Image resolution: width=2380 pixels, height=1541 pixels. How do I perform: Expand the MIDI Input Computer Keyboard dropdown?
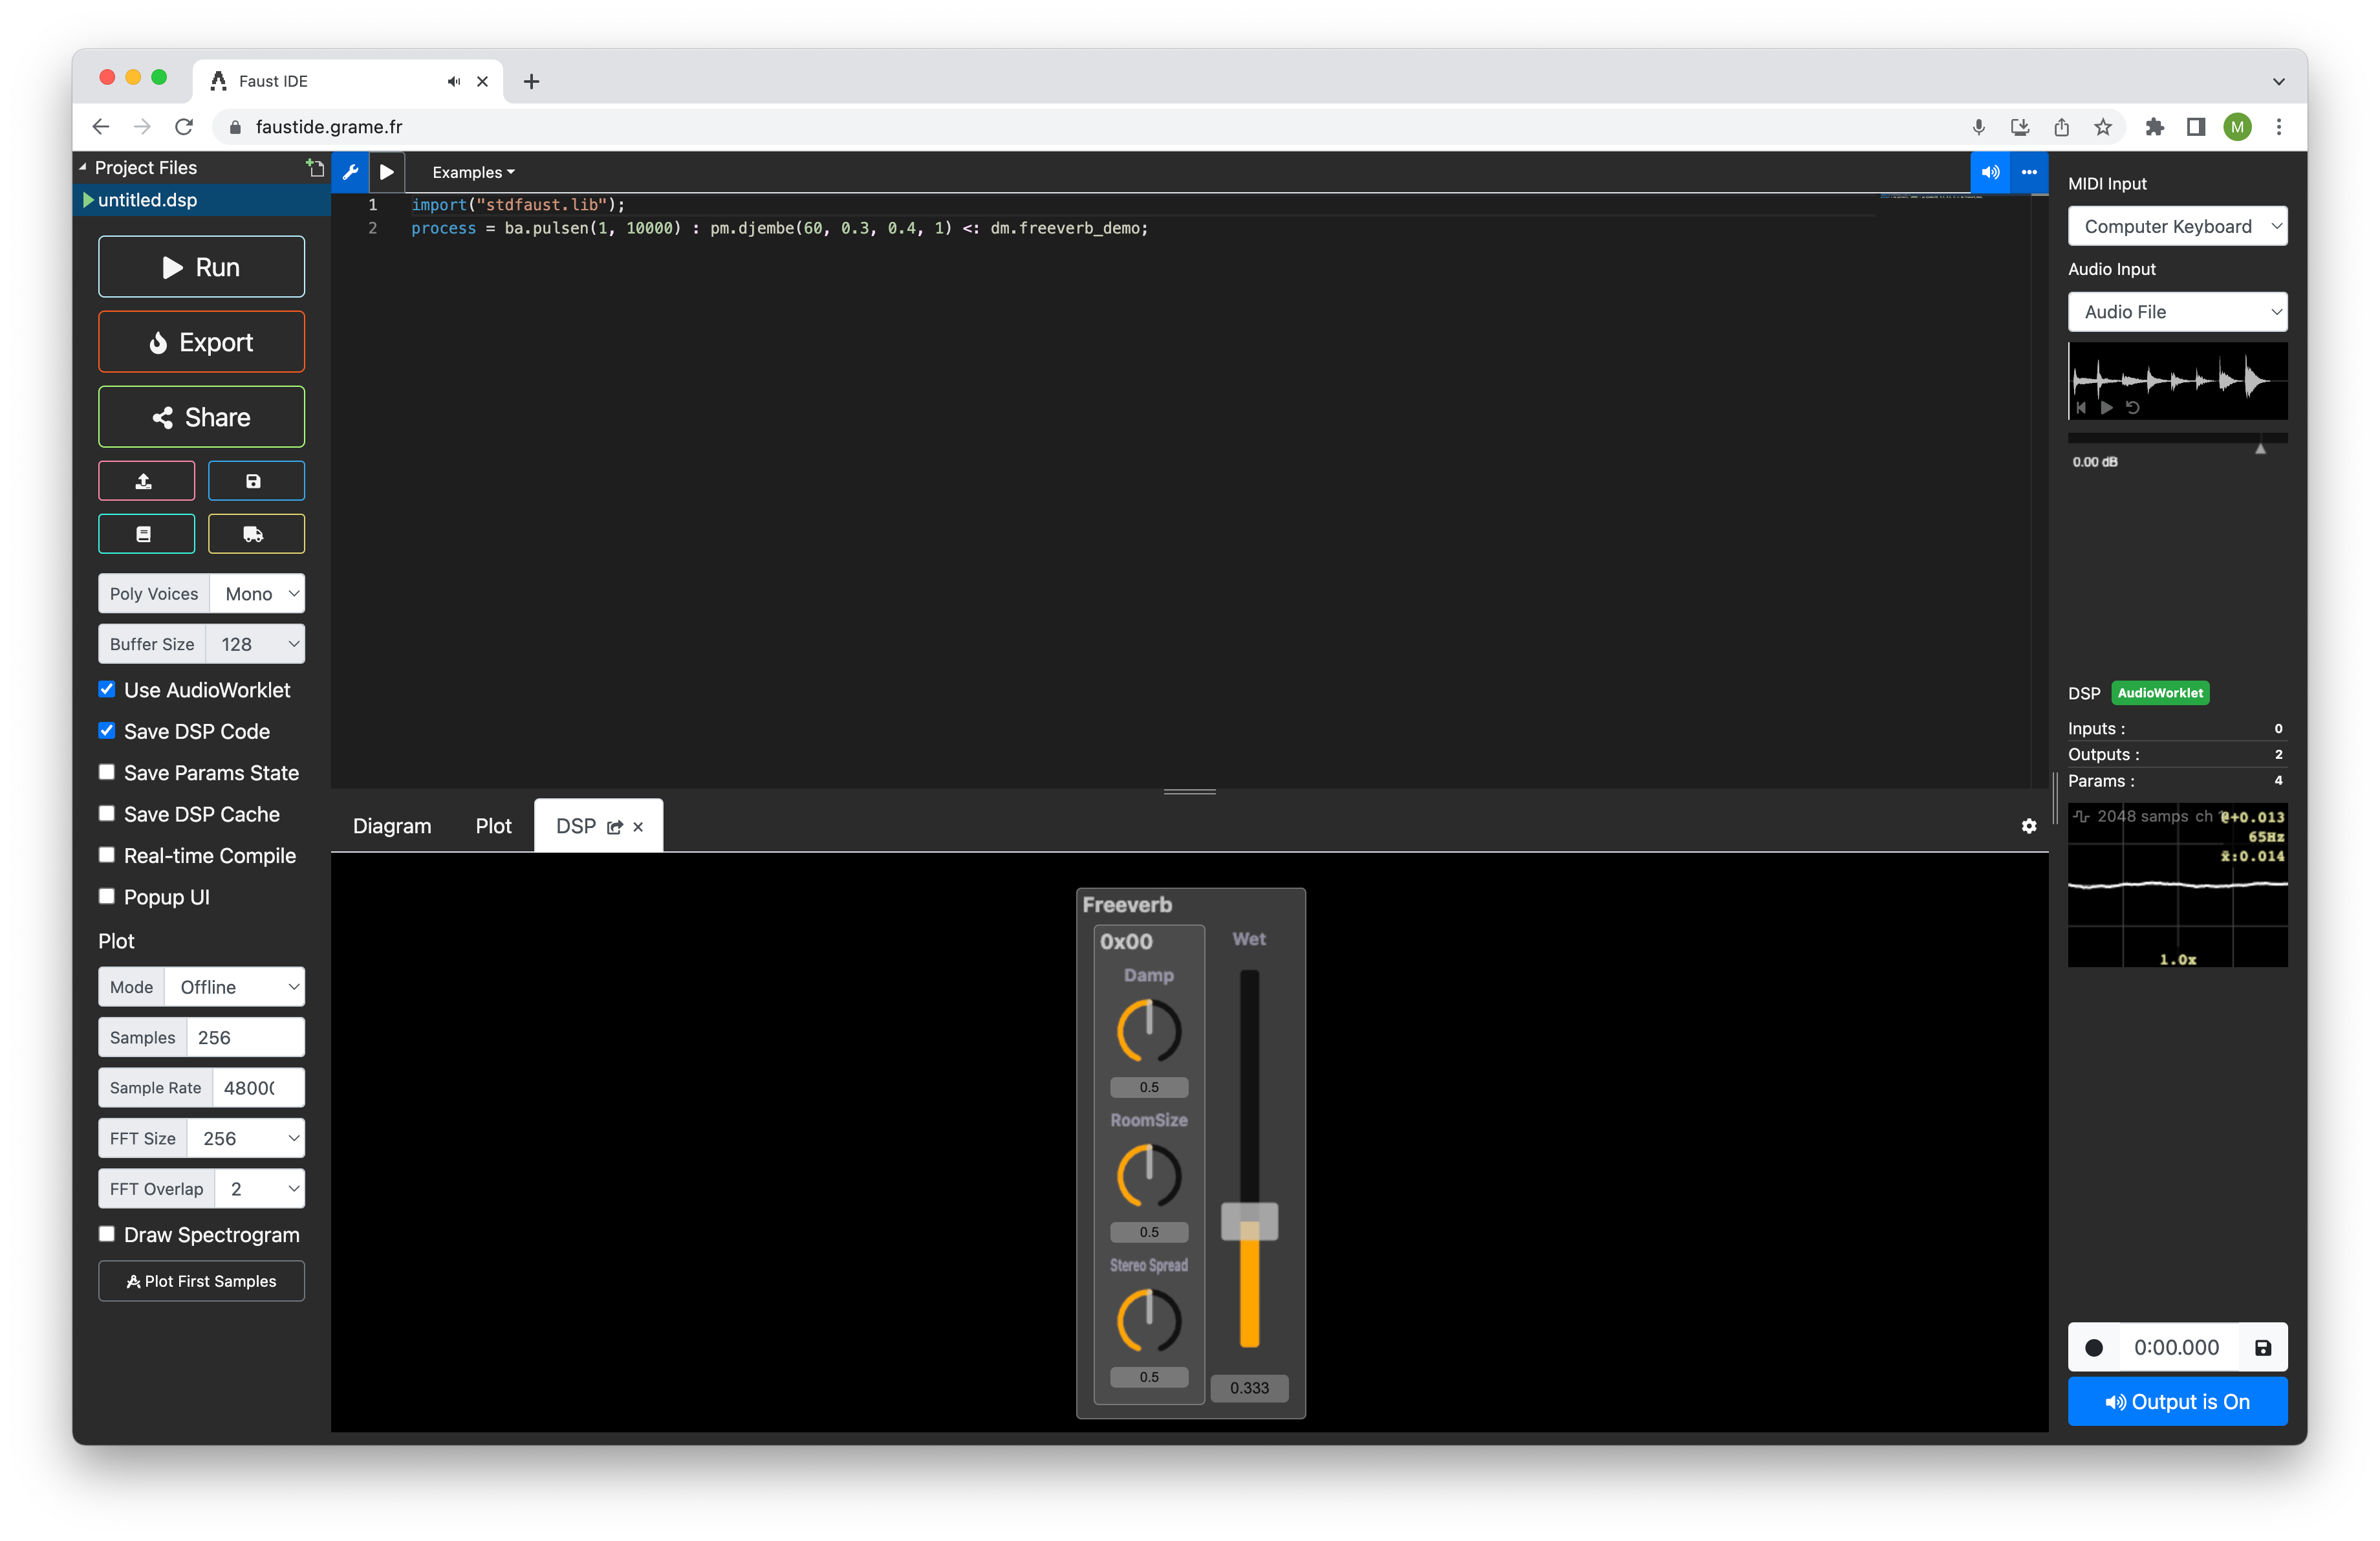coord(2176,226)
